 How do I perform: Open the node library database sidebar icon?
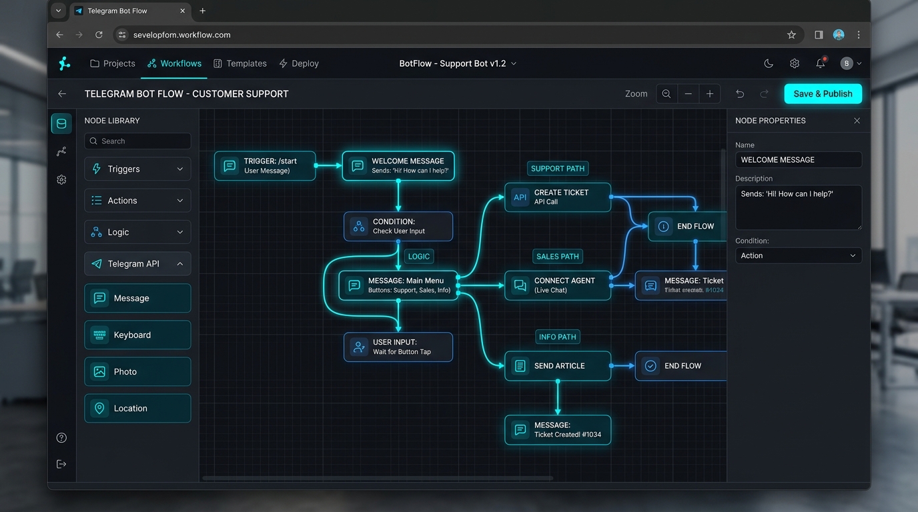click(61, 123)
